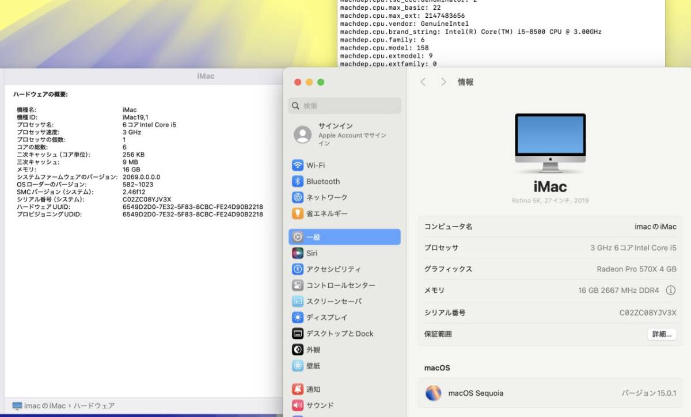This screenshot has width=691, height=417.
Task: Click the Sound speaker icon
Action: coord(298,405)
